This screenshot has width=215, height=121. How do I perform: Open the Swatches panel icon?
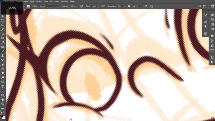212,20
